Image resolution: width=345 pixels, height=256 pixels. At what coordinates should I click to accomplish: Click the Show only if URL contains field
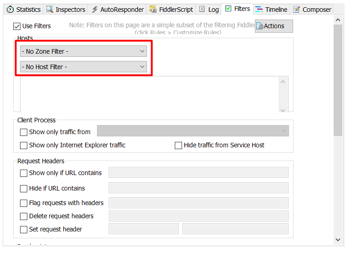click(x=198, y=172)
